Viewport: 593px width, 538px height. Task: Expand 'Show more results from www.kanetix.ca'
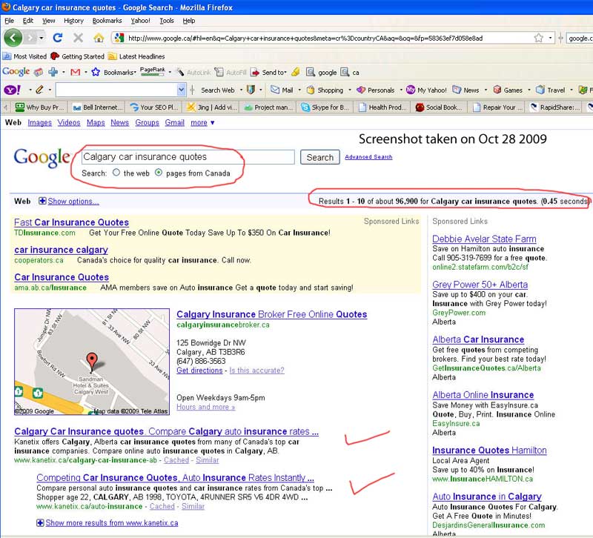(107, 523)
